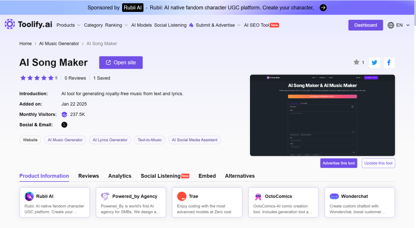Expand Submit & Advertise dropdown
This screenshot has width=416, height=228.
218,25
